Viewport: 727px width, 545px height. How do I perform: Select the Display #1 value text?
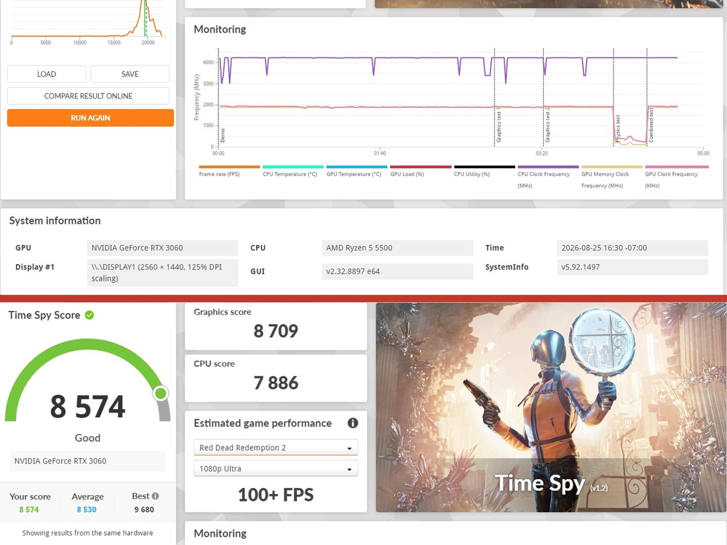[162, 272]
